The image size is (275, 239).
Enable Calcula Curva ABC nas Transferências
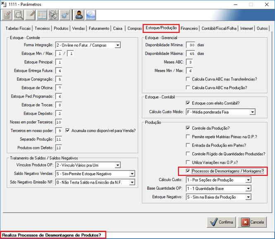(x=188, y=79)
